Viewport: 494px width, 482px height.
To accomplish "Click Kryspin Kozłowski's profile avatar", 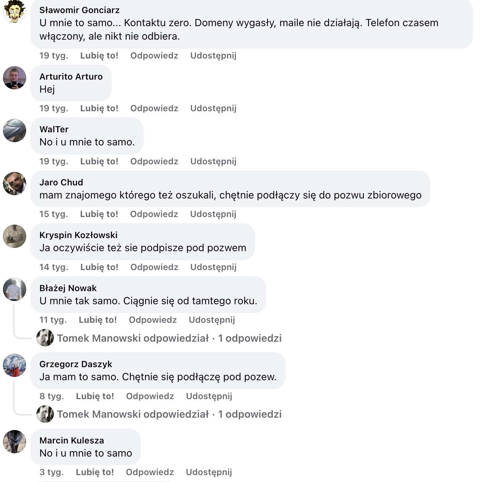I will (x=15, y=236).
